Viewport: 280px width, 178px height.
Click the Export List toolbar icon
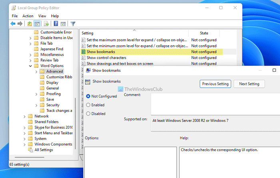click(46, 24)
